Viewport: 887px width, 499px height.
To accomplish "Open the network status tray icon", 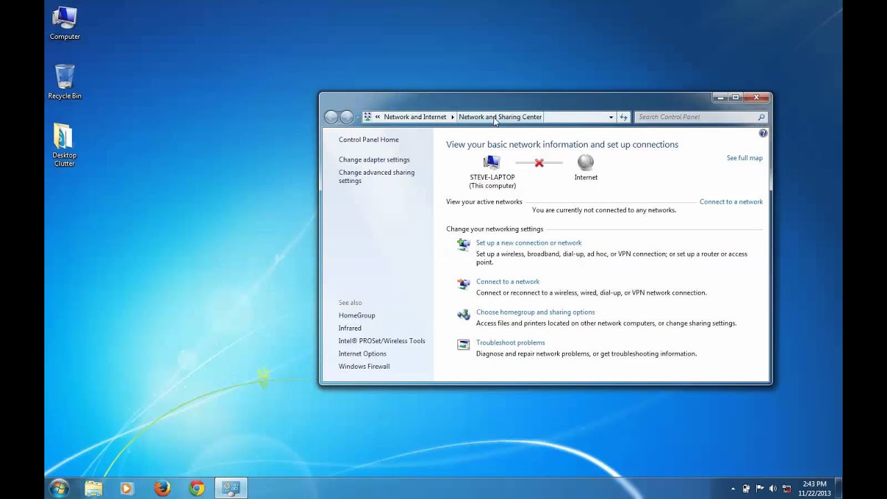I will tap(787, 489).
